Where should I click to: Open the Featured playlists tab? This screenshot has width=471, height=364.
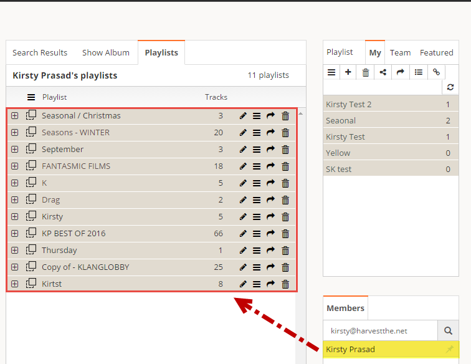437,52
